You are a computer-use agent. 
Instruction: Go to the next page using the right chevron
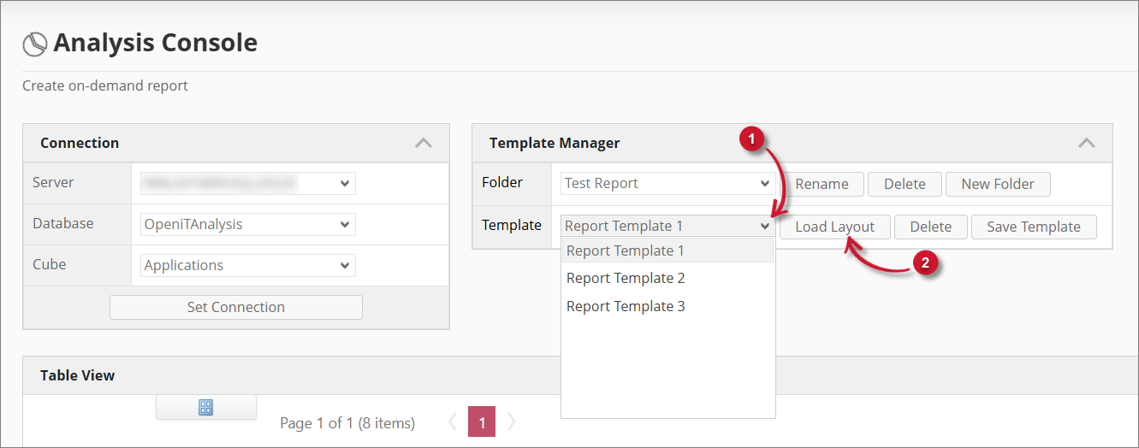tap(512, 421)
